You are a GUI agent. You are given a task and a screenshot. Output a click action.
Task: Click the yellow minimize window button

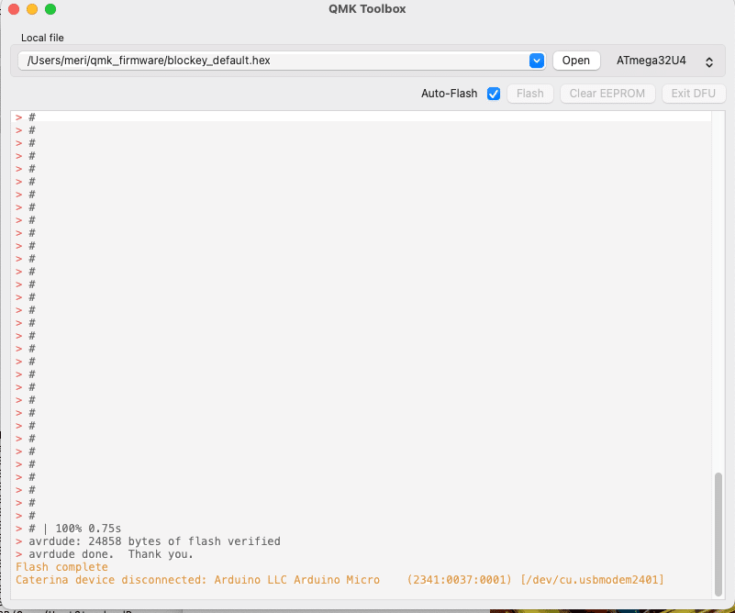(x=32, y=9)
